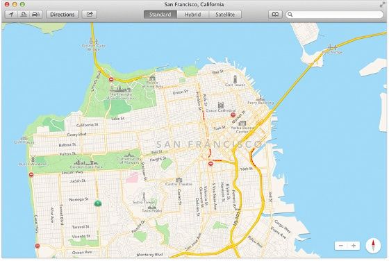Click the Geary Blvd street label
The image size is (389, 261).
point(76,135)
